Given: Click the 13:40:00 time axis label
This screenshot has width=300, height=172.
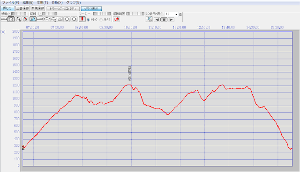Looking at the screenshot, I should click(x=228, y=28).
